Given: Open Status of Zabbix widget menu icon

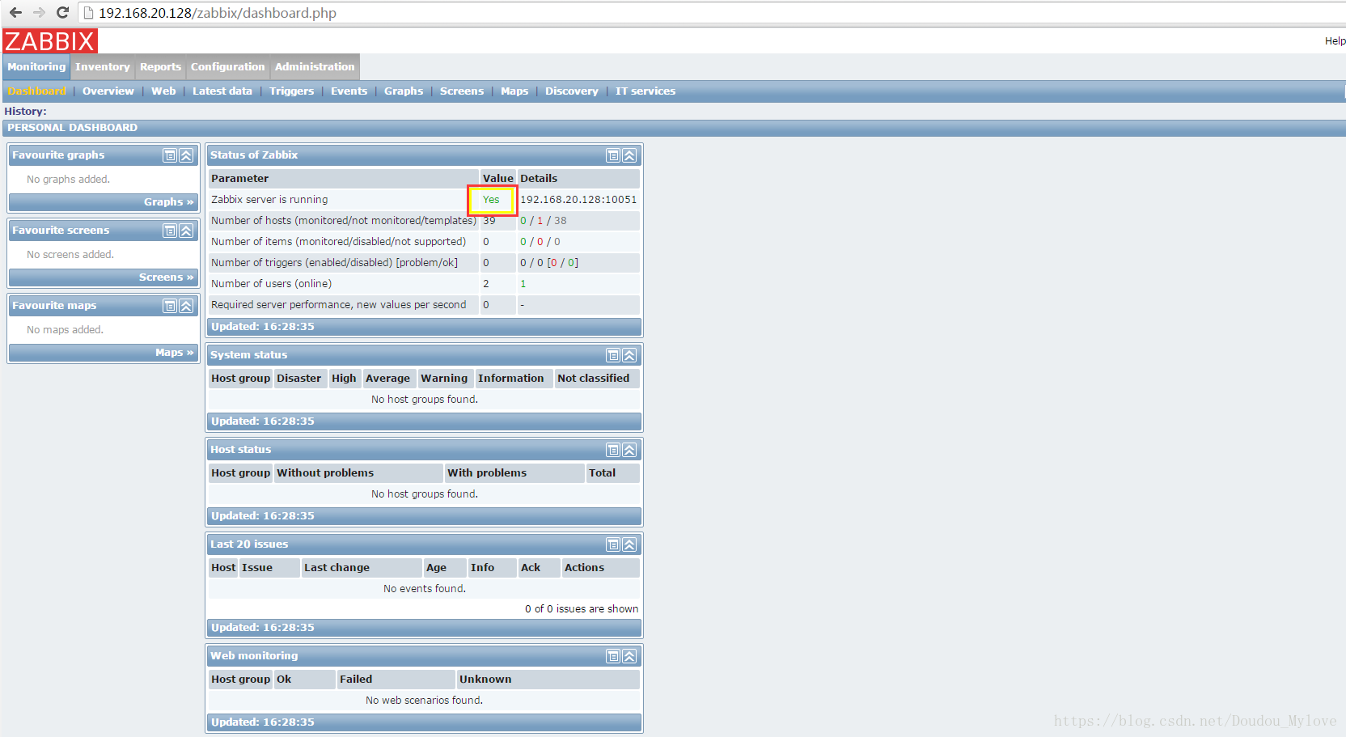Looking at the screenshot, I should point(613,155).
